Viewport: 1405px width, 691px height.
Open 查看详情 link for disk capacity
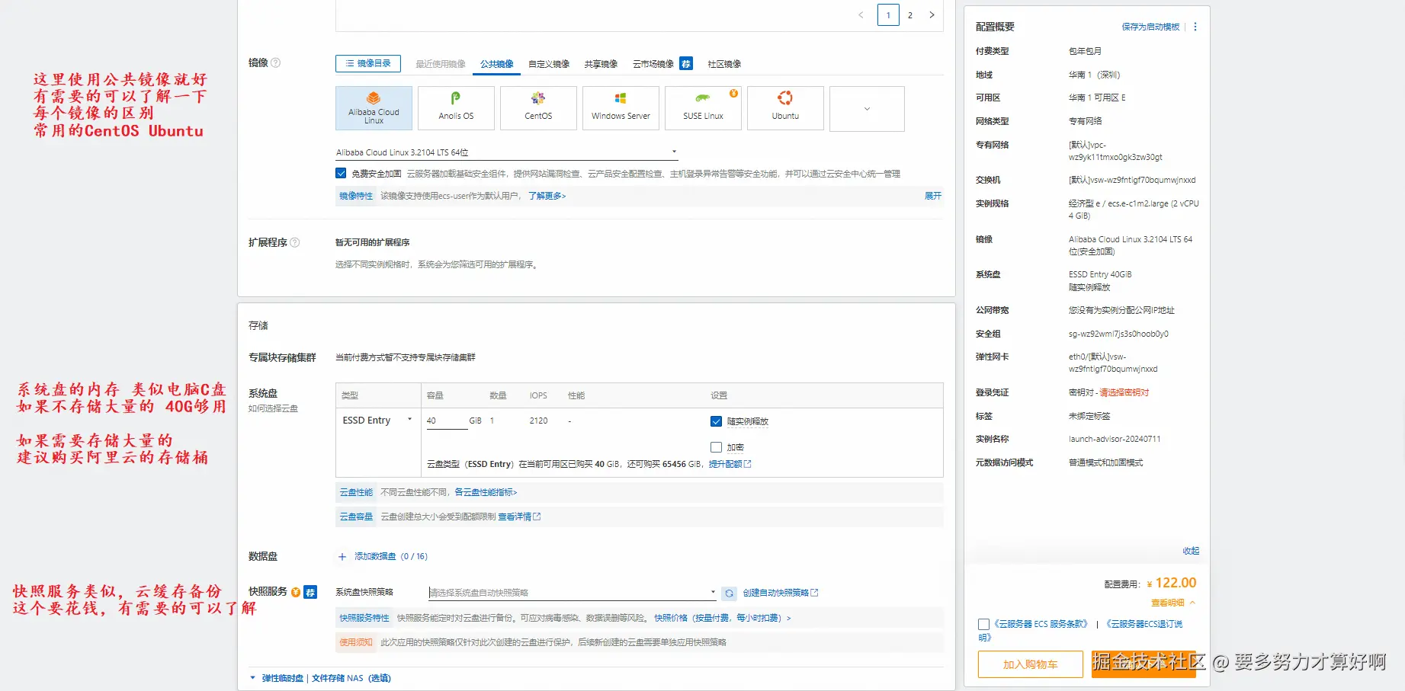519,517
